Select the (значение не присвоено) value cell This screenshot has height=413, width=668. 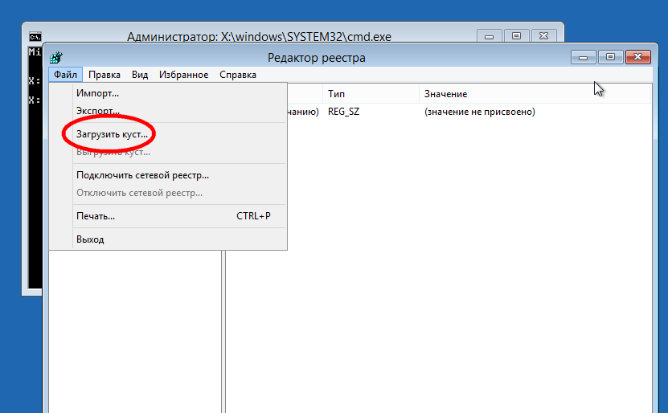(480, 112)
